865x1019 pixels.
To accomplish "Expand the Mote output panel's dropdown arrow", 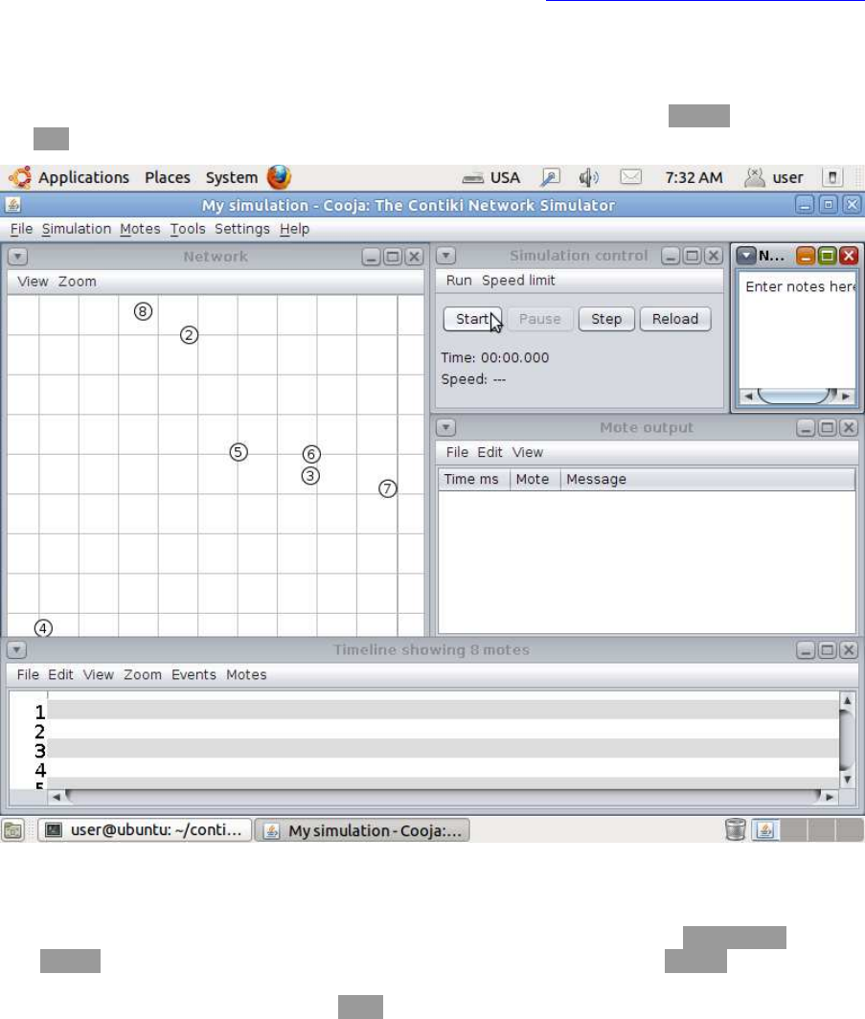I will click(445, 427).
